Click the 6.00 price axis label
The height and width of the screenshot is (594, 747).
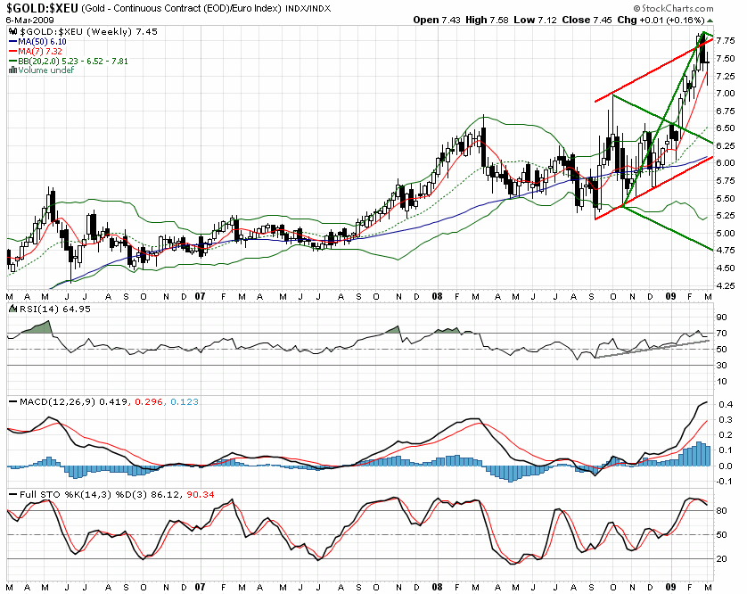point(725,163)
